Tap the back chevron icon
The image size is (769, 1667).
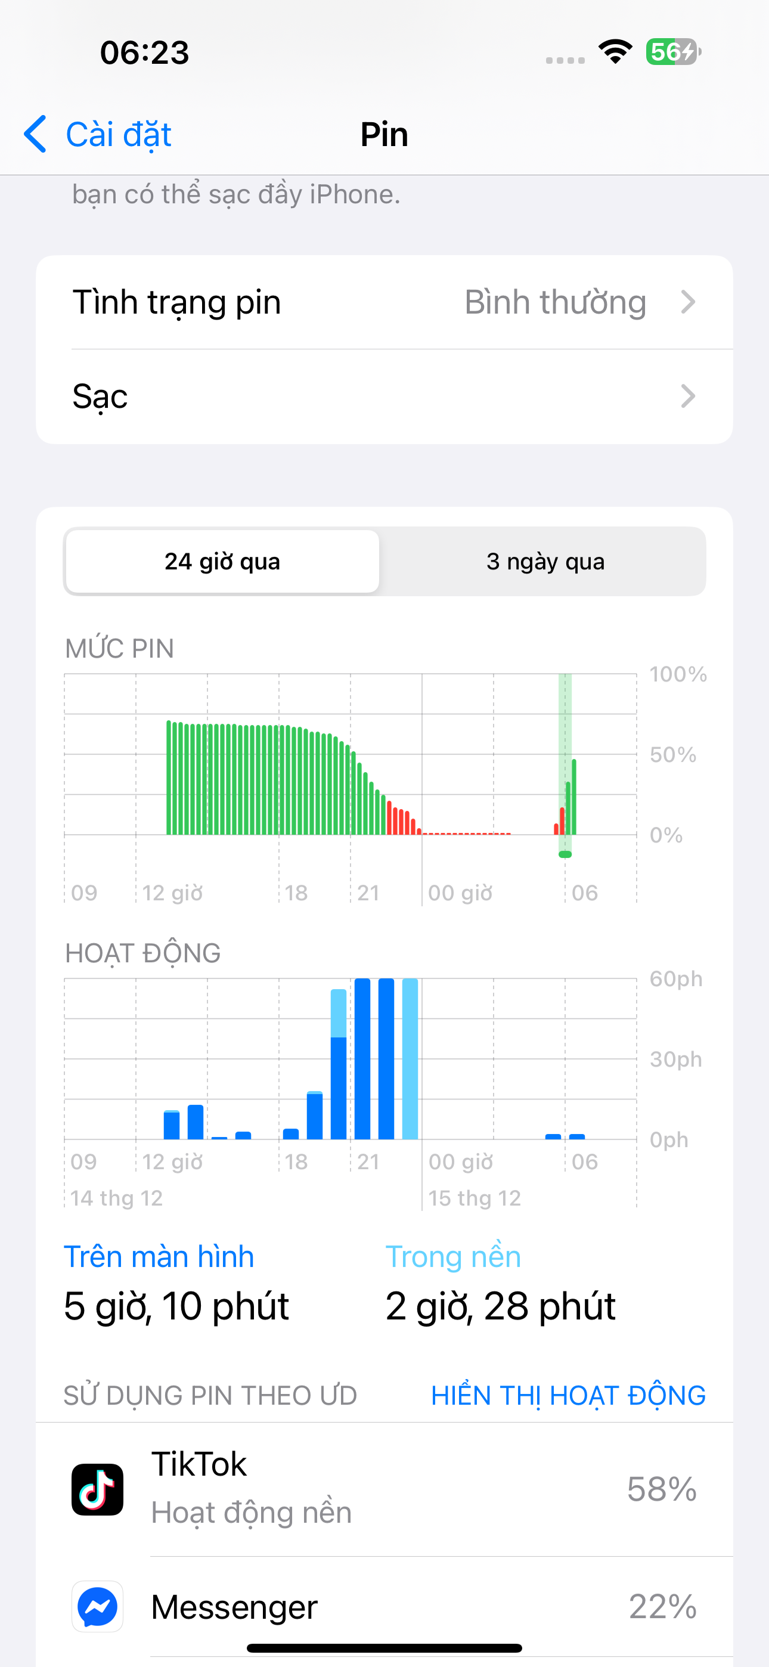36,134
